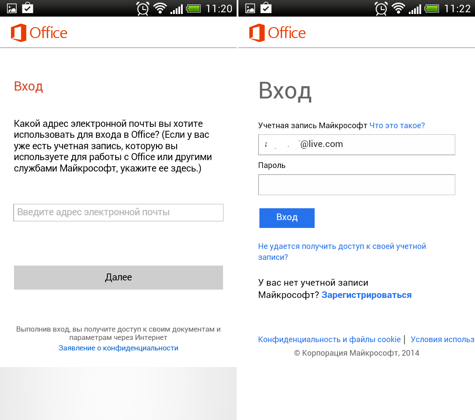Tap the '© Корпорация Майкрософт, 2014' text

[x=357, y=353]
